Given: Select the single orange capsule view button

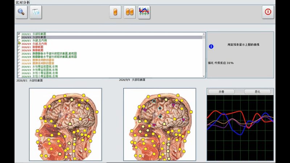Looking at the screenshot, I should [115, 12].
